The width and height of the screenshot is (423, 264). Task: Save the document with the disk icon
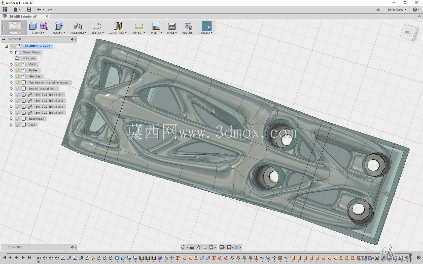(29, 10)
